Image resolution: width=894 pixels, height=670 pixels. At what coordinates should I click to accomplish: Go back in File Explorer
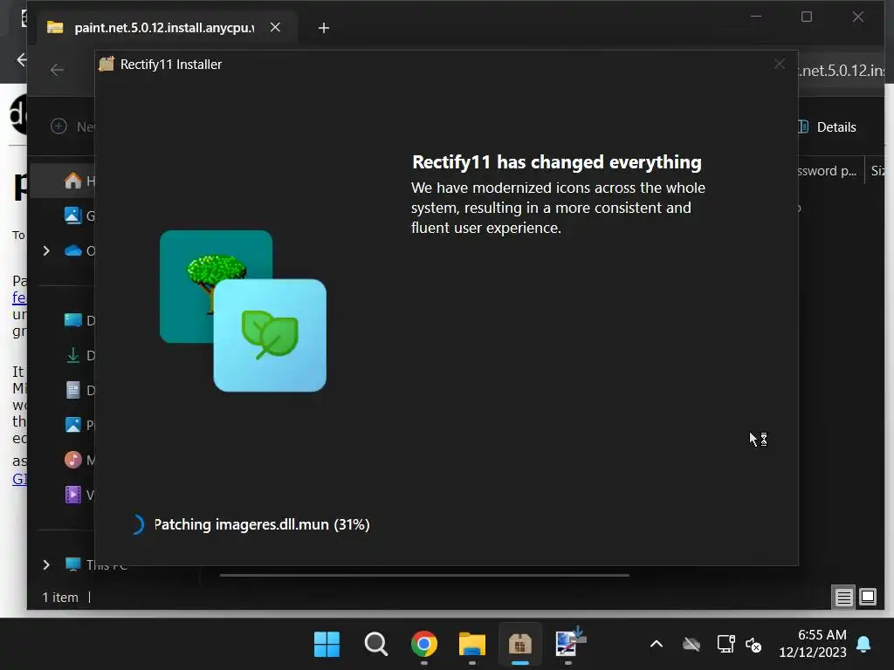click(57, 70)
